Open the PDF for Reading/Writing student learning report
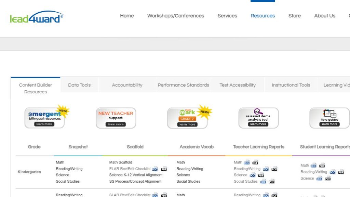 342,172
